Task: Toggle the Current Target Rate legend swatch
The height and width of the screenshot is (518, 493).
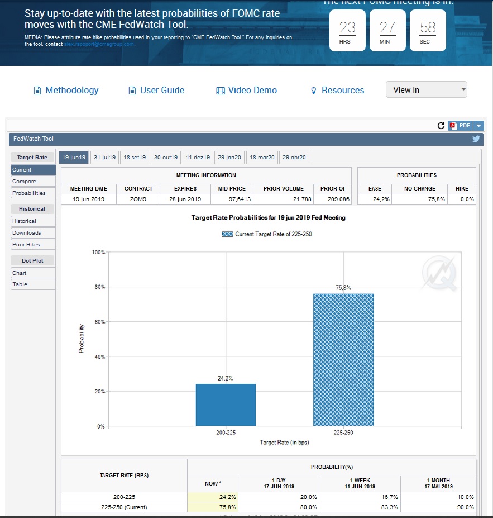Action: tap(227, 234)
